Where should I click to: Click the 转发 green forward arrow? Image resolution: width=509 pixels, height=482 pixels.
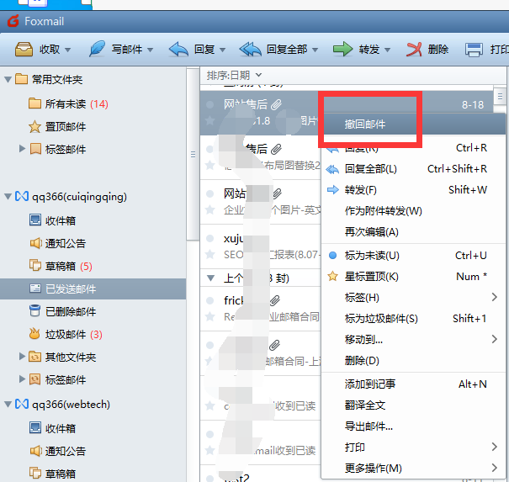(x=342, y=49)
